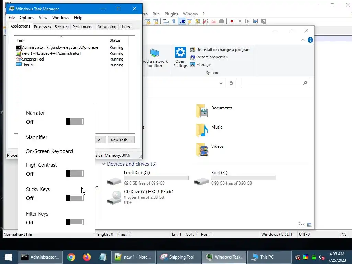Click Manage in System group
This screenshot has width=352, height=264.
click(200, 65)
